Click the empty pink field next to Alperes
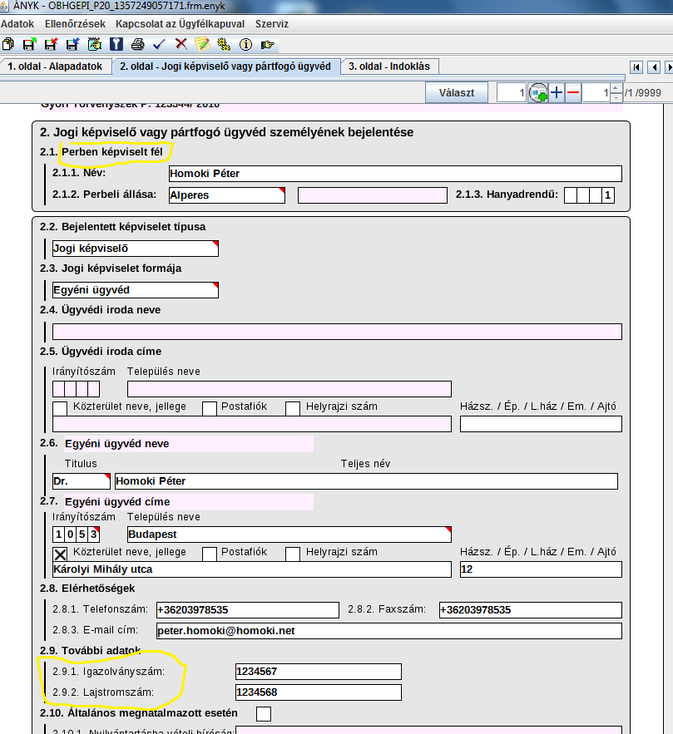This screenshot has height=734, width=673. tap(373, 195)
